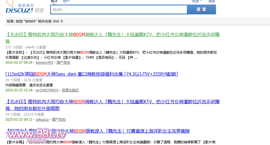270x145 pixels.
Task: View author sehuacai's profile
Action: [x=42, y=120]
